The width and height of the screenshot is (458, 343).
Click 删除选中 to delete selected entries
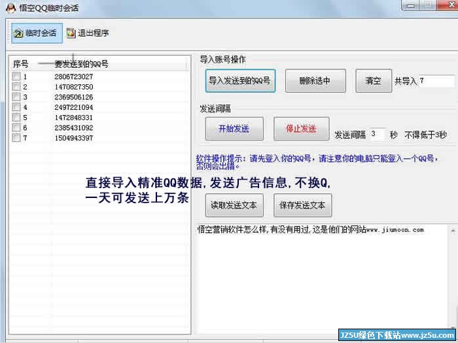(315, 81)
